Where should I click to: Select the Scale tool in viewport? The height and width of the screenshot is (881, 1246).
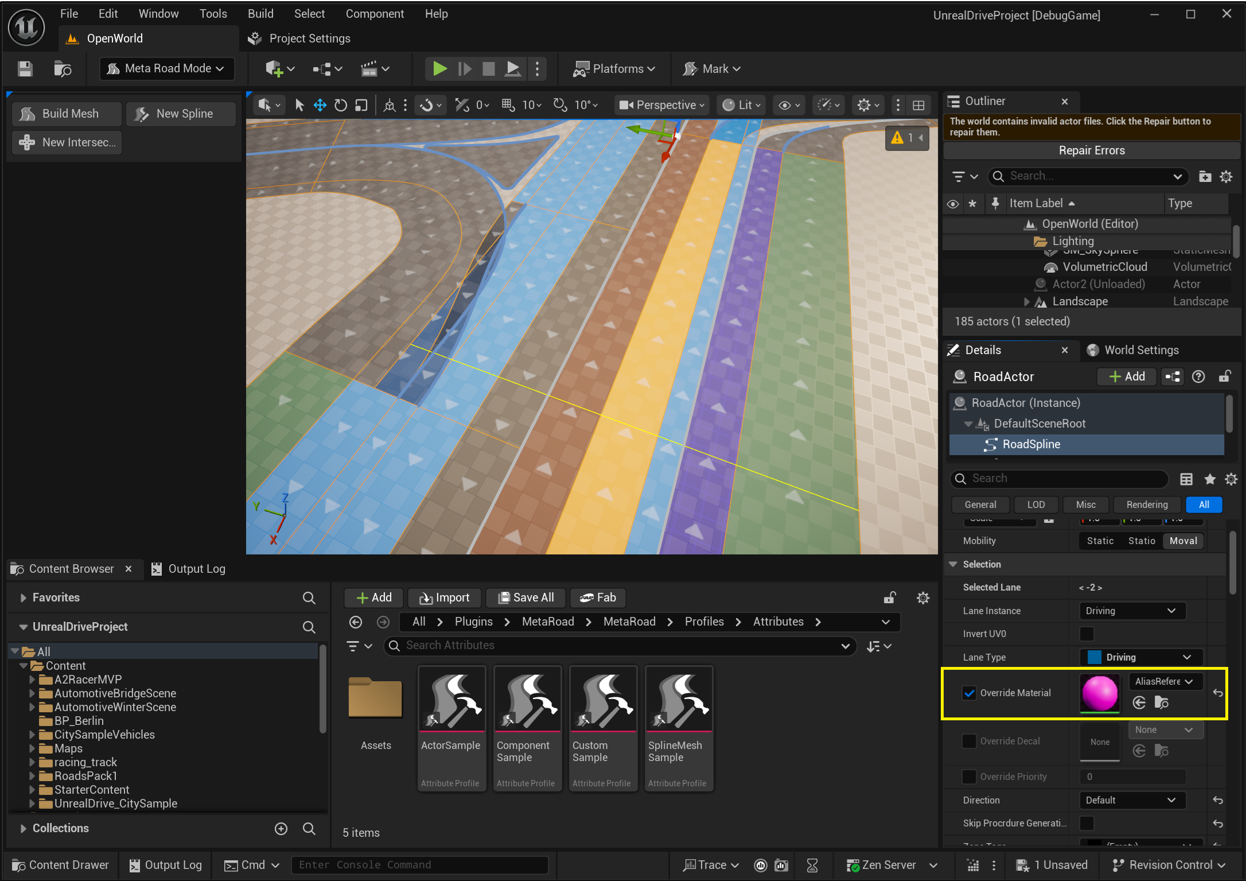point(361,105)
